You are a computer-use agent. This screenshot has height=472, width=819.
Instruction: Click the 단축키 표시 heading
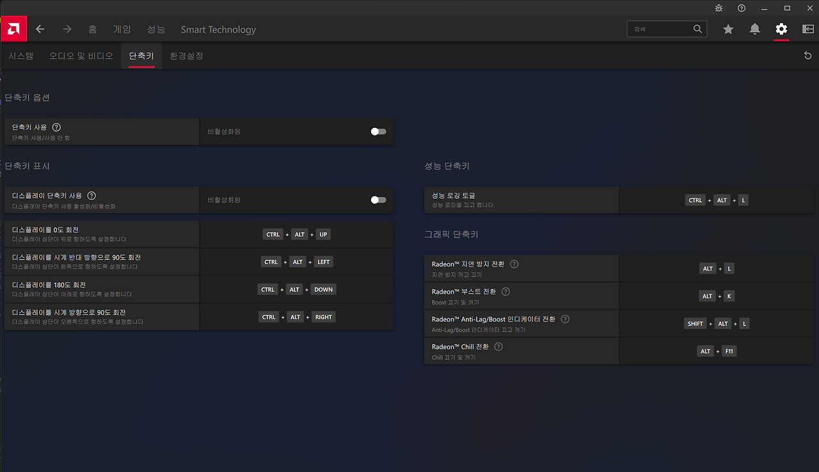(27, 166)
